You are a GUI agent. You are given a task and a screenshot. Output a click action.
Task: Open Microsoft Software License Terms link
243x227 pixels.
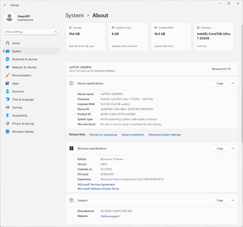point(98,189)
